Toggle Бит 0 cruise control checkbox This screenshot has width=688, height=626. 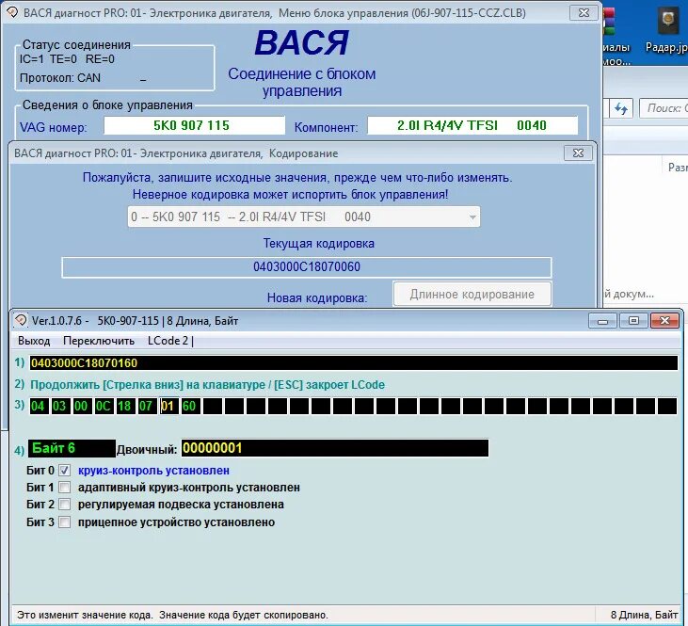[x=65, y=470]
